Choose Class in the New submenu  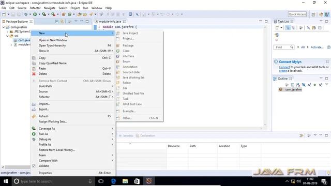coord(139,51)
